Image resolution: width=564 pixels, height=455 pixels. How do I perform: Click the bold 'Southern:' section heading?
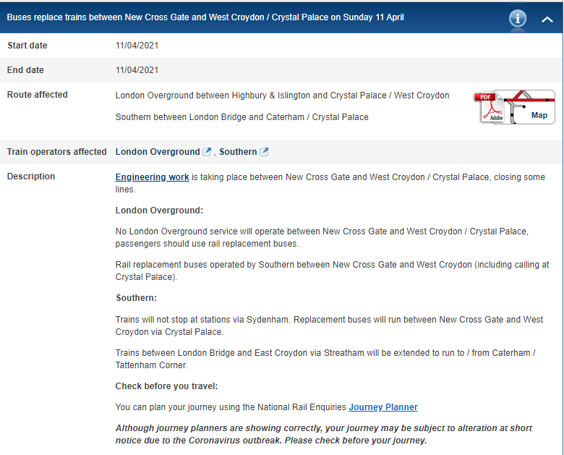(136, 298)
